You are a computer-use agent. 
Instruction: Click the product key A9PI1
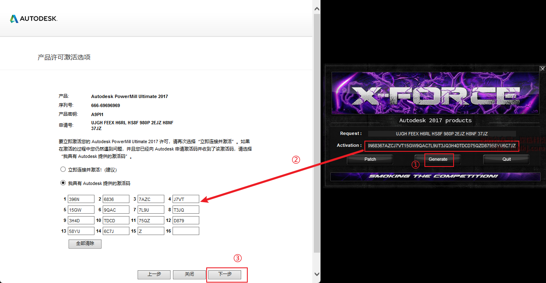[98, 115]
